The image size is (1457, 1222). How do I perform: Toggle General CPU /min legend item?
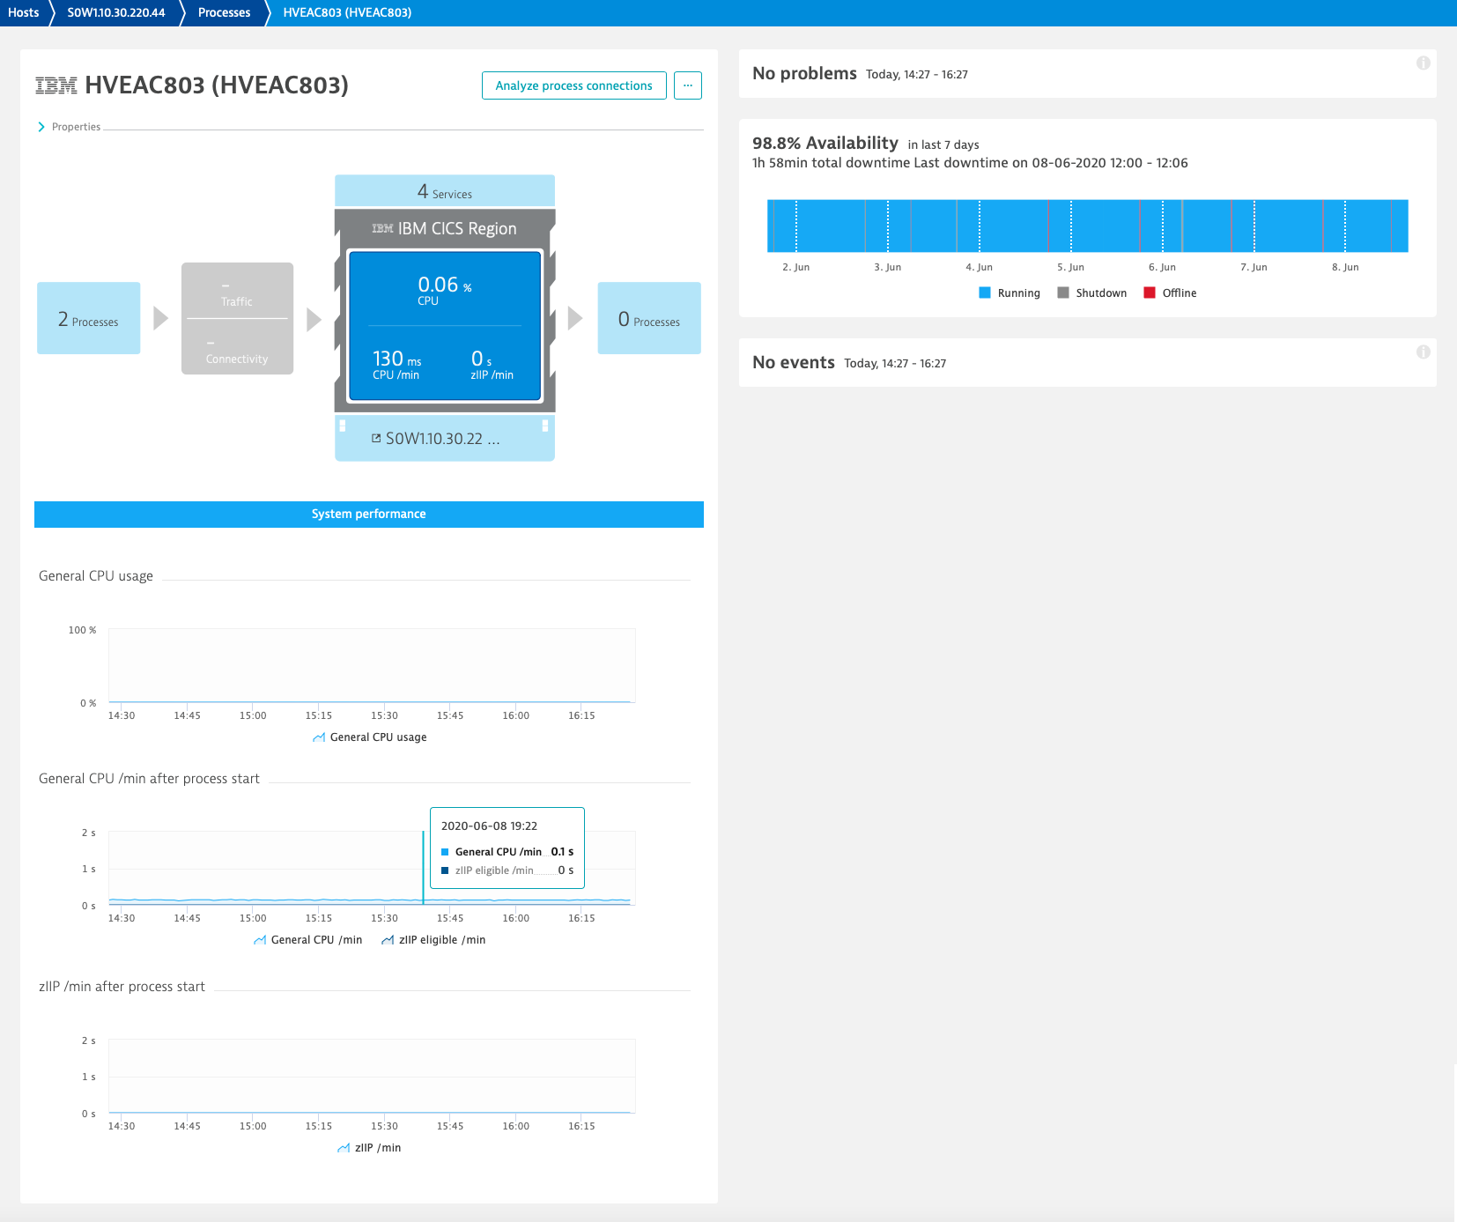pyautogui.click(x=307, y=940)
